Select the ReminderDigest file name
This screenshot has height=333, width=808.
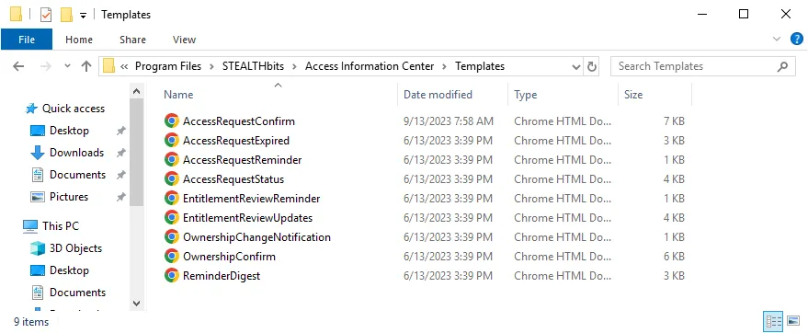(221, 276)
